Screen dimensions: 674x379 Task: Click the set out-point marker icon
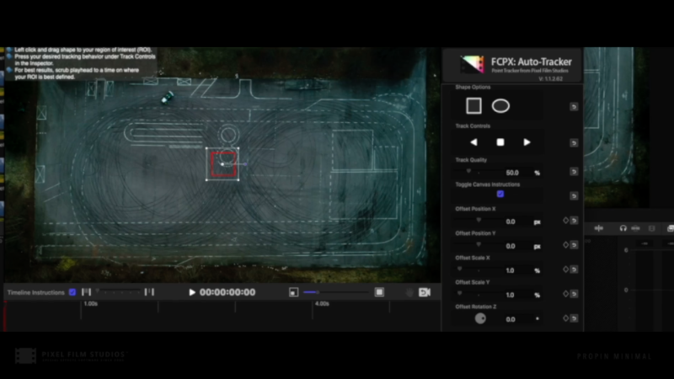149,292
